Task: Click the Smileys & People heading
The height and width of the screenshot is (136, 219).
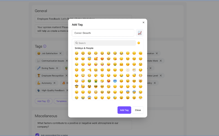Action: (x=84, y=48)
